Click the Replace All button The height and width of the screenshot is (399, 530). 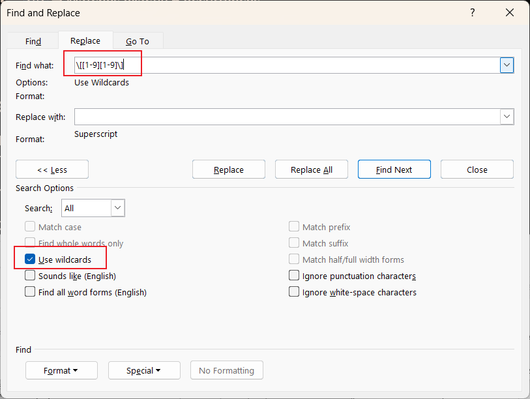pos(311,169)
